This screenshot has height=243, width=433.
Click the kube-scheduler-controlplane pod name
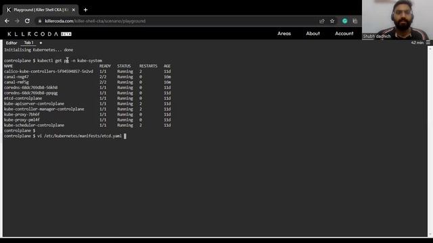click(34, 126)
